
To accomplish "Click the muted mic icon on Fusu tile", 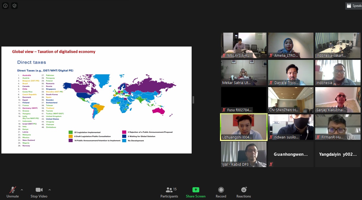I will (224, 110).
